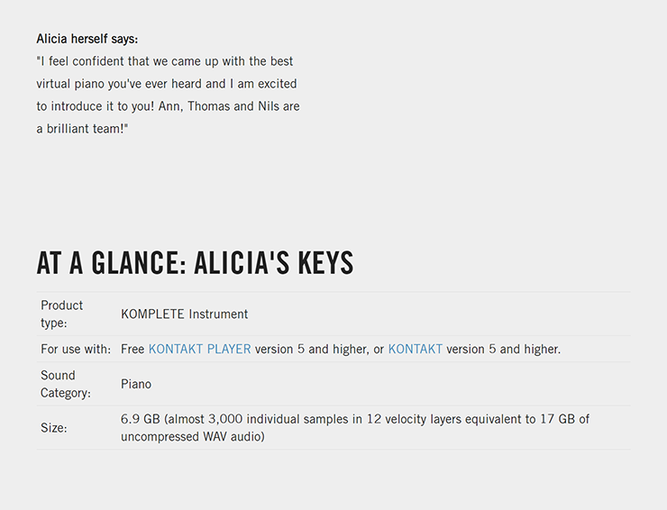Click the 'AT A GLANCE: ALICIA'S KEYS' heading
The height and width of the screenshot is (510, 667).
coord(196,262)
